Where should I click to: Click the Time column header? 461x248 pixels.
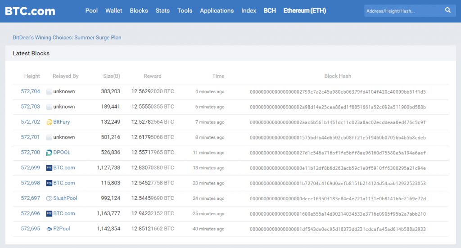(218, 76)
